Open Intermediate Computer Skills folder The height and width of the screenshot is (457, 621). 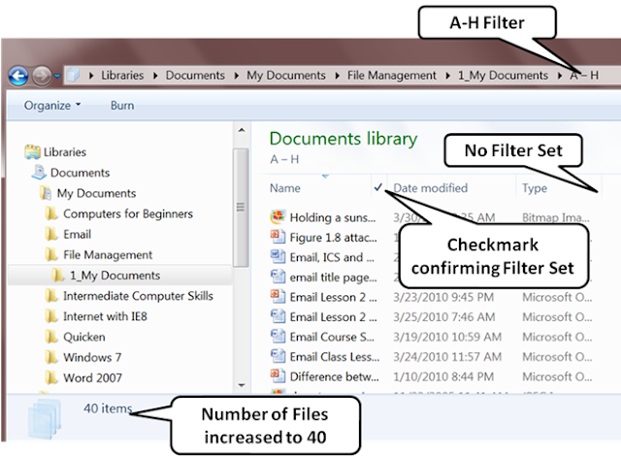click(138, 296)
